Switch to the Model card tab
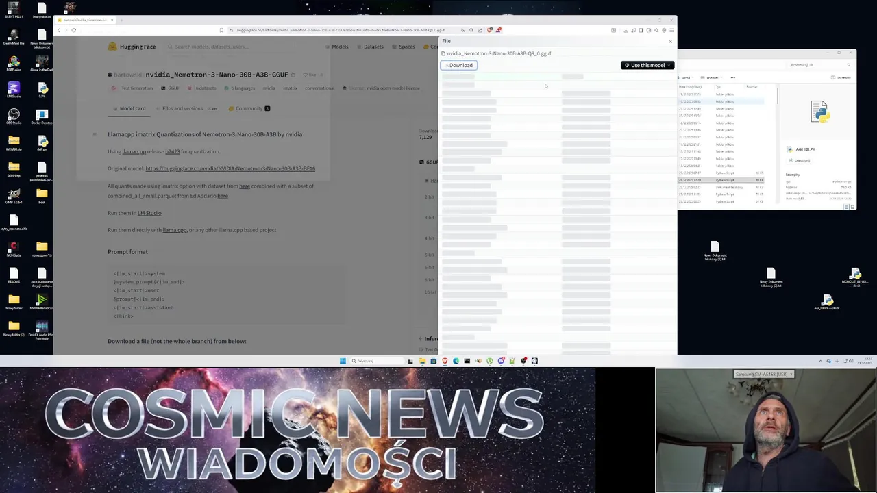The height and width of the screenshot is (493, 877). tap(129, 108)
